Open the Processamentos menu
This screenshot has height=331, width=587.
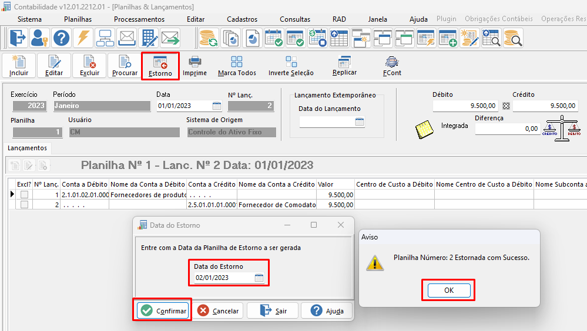[139, 19]
